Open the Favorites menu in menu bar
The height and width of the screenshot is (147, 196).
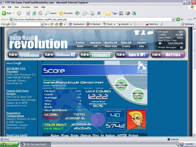point(26,7)
